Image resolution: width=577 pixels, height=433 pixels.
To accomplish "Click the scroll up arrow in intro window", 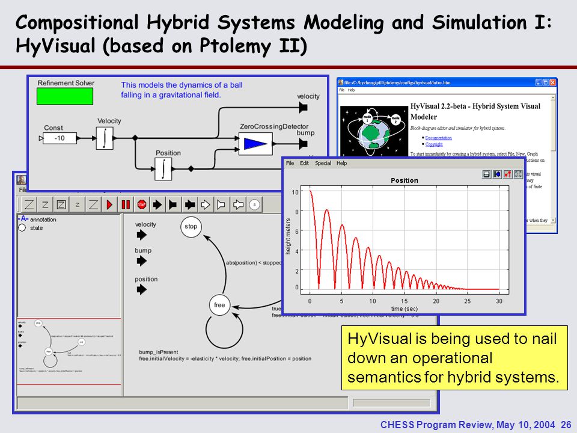I will tap(553, 98).
